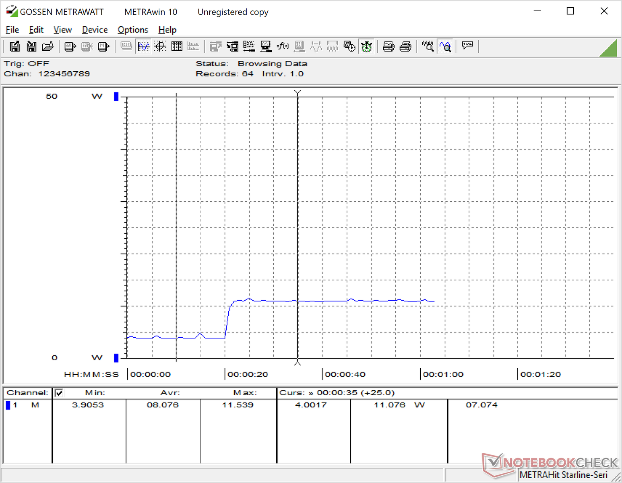Click the speech-bubble comment toolbar icon

[x=467, y=45]
